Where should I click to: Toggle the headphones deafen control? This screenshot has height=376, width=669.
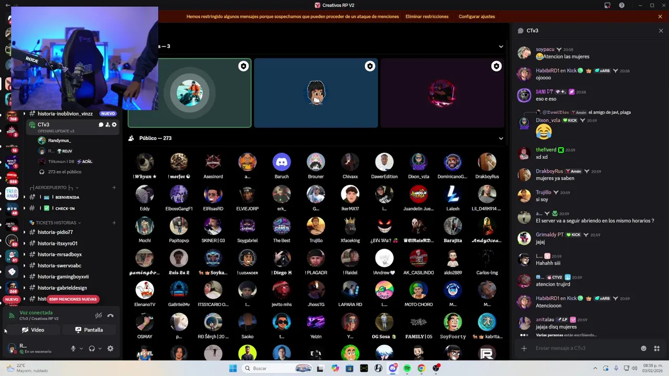[x=92, y=348]
